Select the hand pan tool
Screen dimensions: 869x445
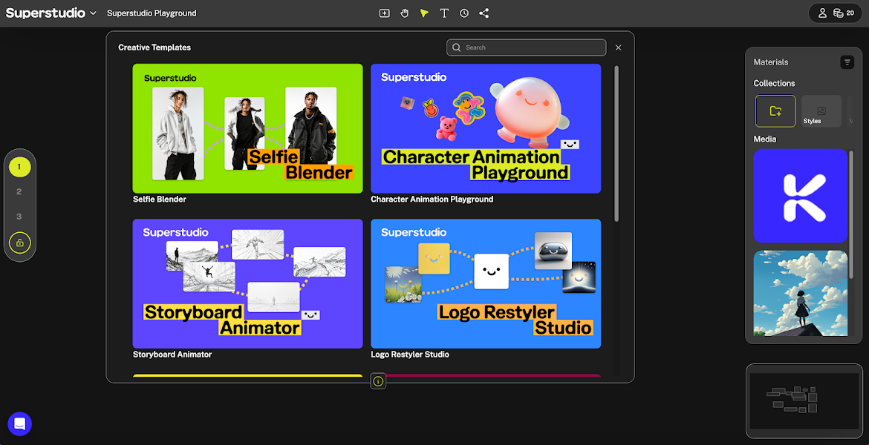point(405,13)
